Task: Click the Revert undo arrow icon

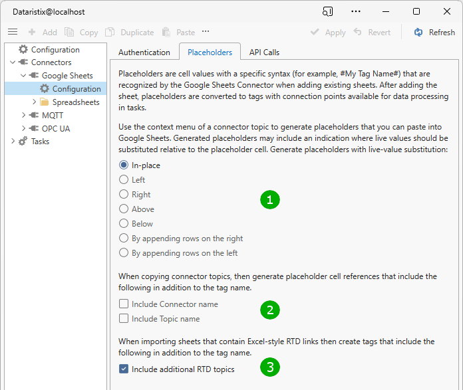Action: tap(358, 32)
